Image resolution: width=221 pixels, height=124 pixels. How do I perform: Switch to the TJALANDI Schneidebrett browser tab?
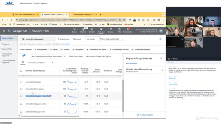pyautogui.click(x=25, y=15)
